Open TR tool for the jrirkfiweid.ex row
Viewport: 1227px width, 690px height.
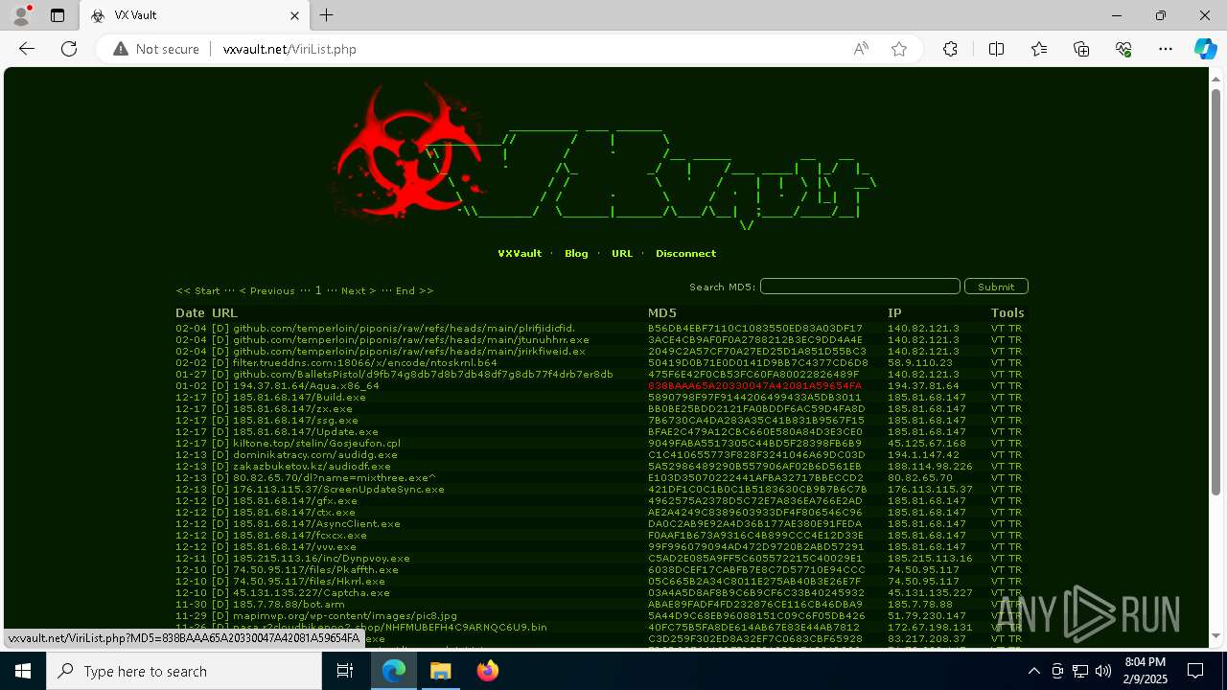[x=1015, y=352]
